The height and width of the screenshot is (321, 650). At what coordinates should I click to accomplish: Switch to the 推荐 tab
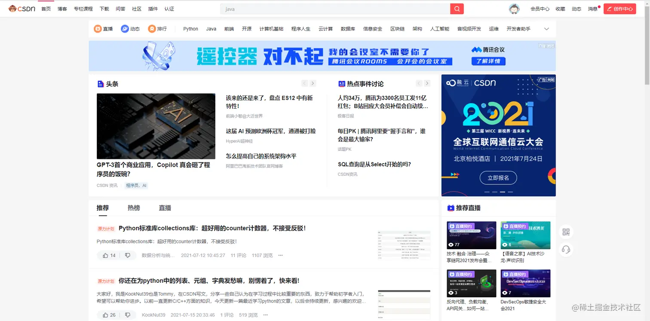[x=103, y=208]
